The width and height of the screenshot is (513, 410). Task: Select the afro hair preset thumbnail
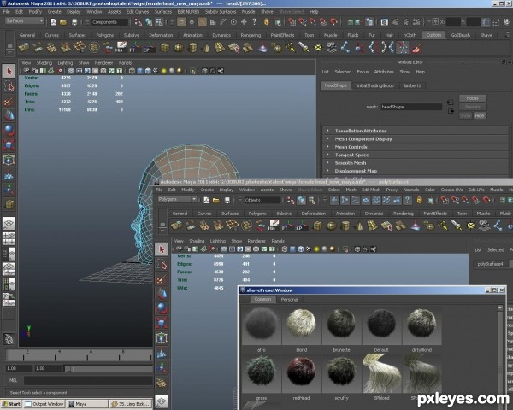[x=262, y=325]
